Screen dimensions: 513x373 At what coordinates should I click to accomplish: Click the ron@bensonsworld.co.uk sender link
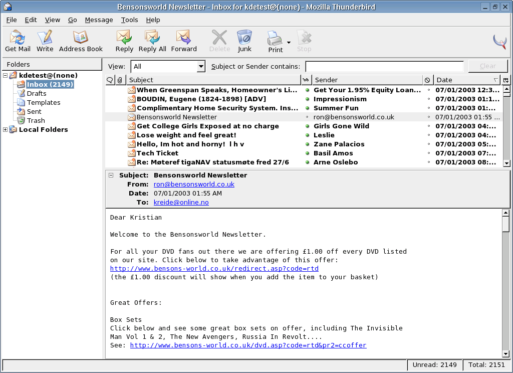(x=194, y=184)
